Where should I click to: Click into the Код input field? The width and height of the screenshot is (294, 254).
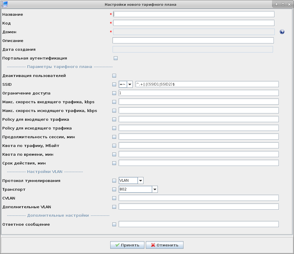pyautogui.click(x=194, y=23)
